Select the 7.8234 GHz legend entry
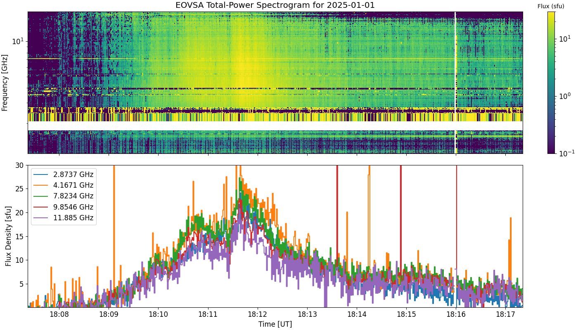 click(x=64, y=196)
